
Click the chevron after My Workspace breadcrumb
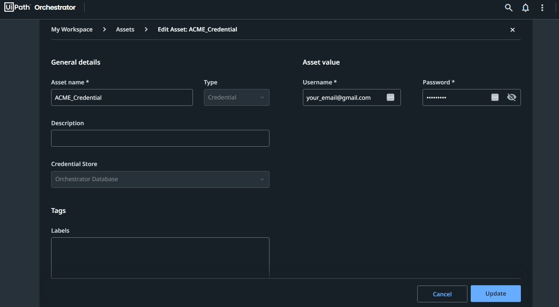click(104, 29)
